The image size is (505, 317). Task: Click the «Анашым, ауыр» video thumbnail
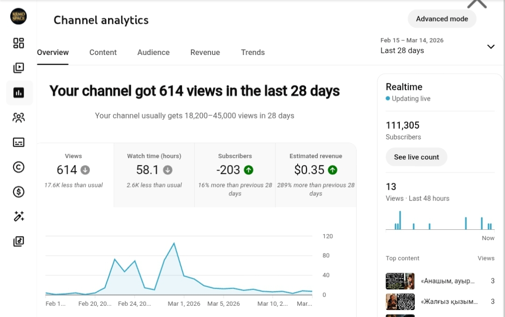coord(400,281)
